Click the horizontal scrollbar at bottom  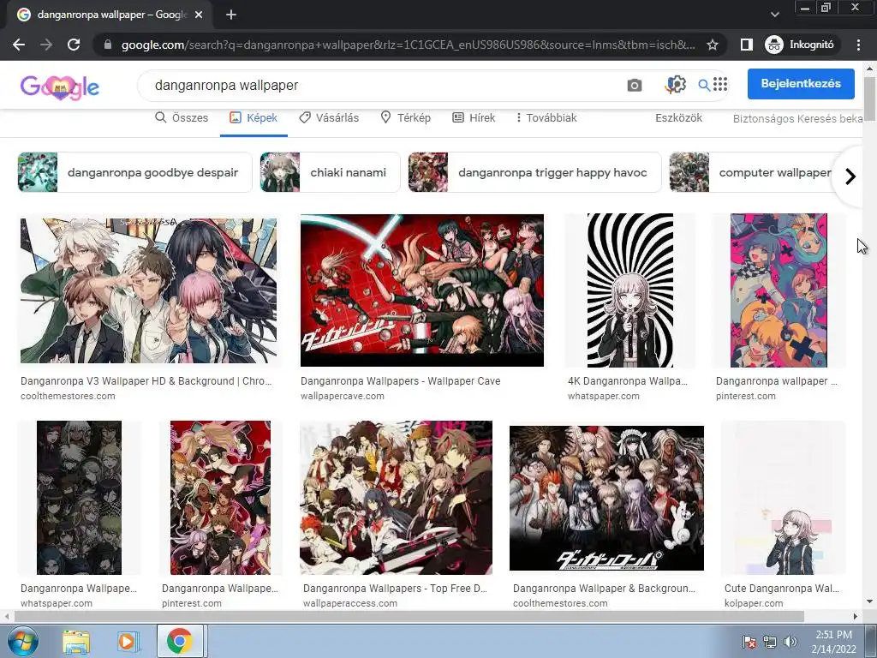click(409, 617)
